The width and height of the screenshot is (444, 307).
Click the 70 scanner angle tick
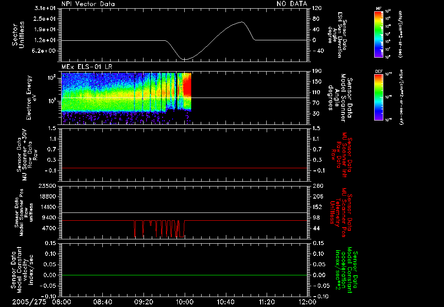pyautogui.click(x=316, y=103)
